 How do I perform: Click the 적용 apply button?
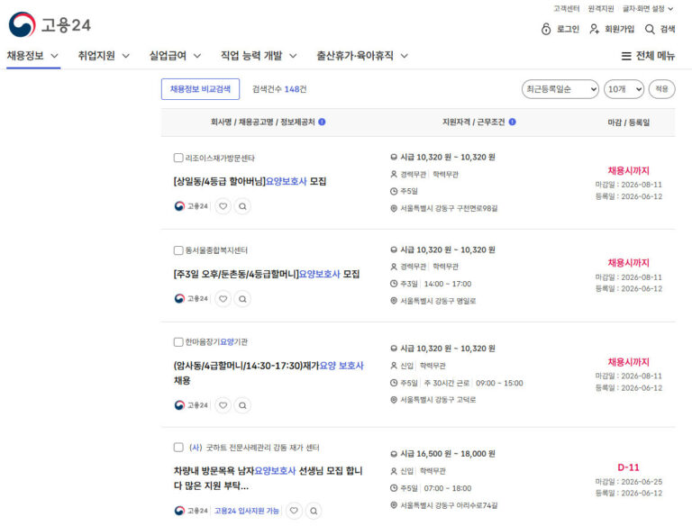click(x=661, y=89)
